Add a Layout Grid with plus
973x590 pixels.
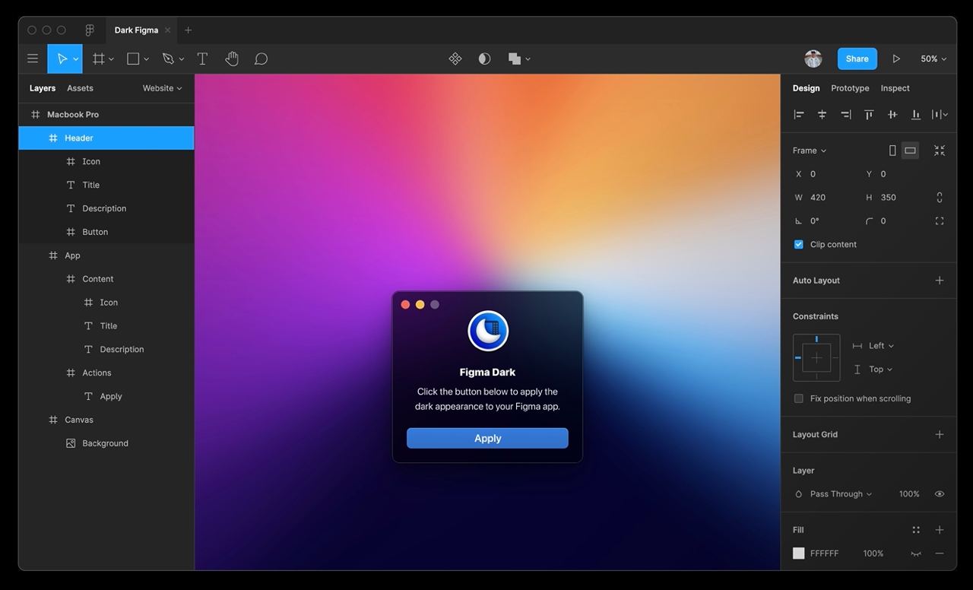click(940, 435)
